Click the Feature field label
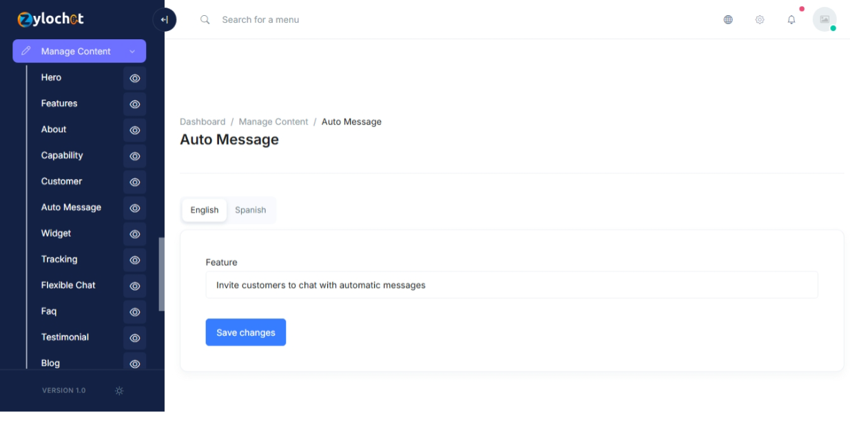This screenshot has height=444, width=850. (x=221, y=262)
